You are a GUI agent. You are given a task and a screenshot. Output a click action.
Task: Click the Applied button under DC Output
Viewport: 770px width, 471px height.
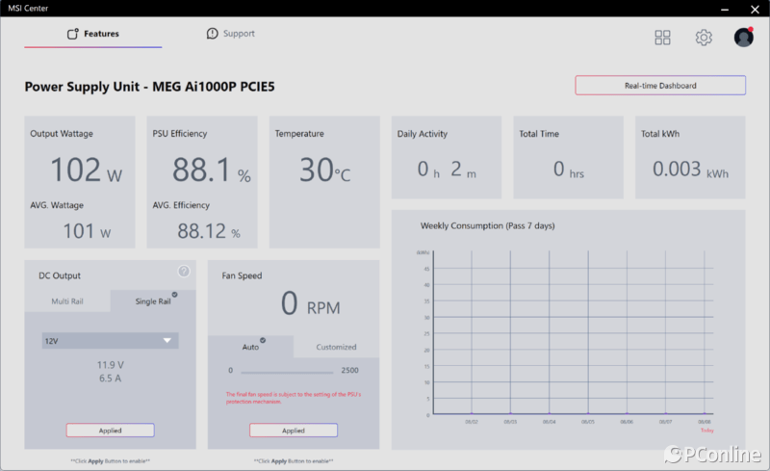point(110,431)
